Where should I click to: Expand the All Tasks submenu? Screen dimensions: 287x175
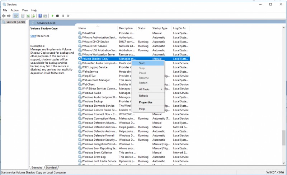[x=148, y=89]
